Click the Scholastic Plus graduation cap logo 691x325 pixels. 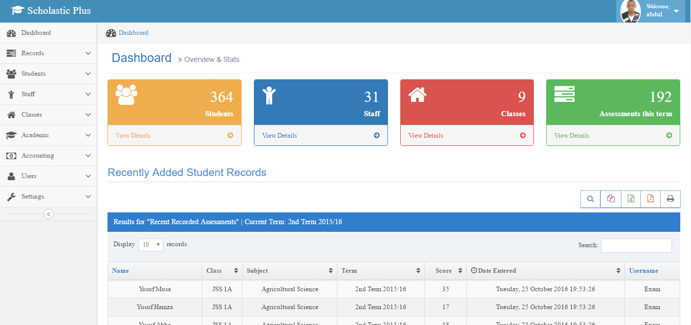(x=18, y=10)
